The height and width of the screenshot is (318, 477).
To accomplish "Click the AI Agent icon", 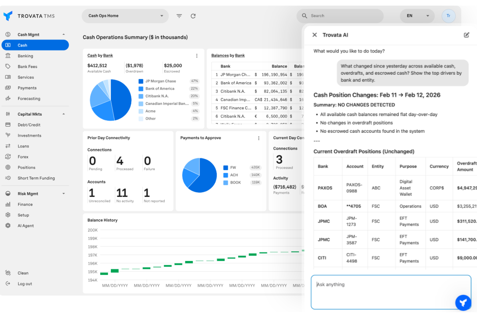I will (8, 226).
